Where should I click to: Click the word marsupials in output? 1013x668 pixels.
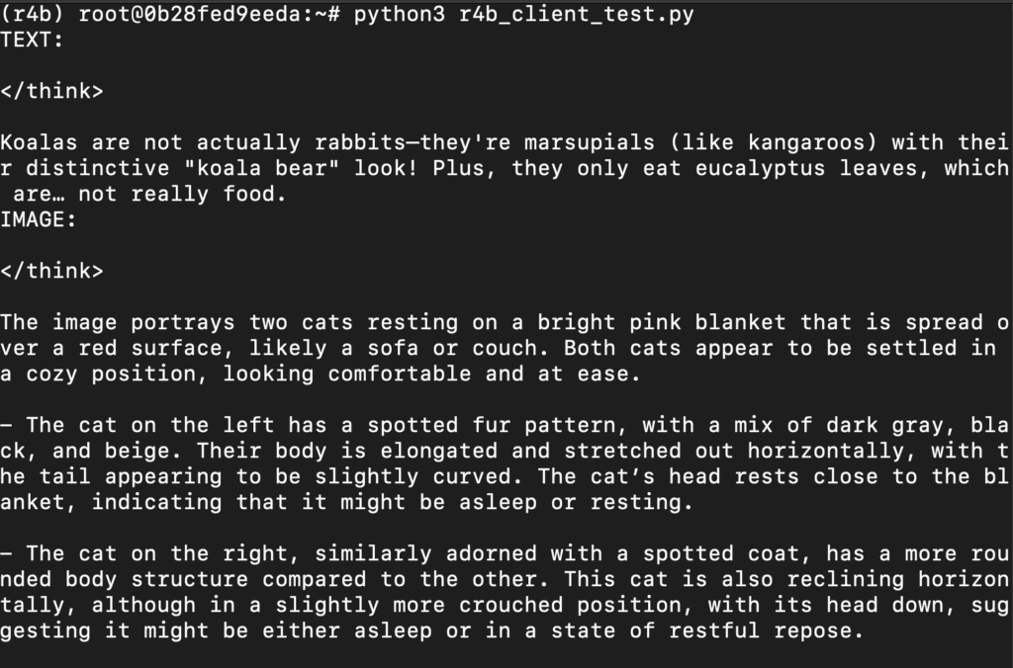coord(590,142)
